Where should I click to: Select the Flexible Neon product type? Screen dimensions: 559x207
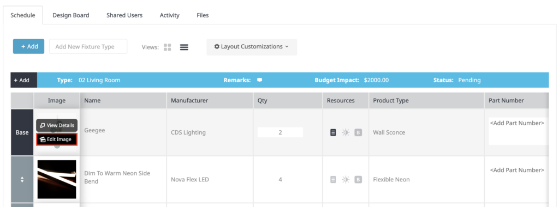[x=391, y=180]
